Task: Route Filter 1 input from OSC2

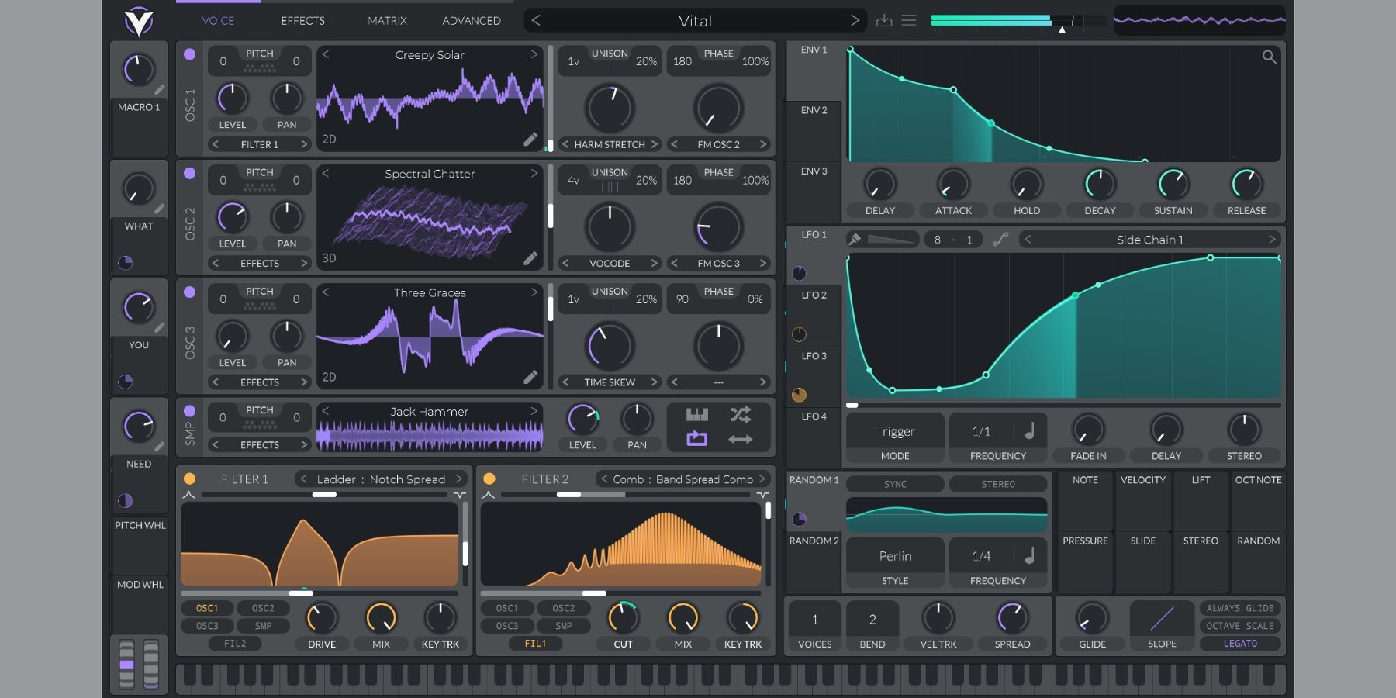Action: tap(263, 608)
